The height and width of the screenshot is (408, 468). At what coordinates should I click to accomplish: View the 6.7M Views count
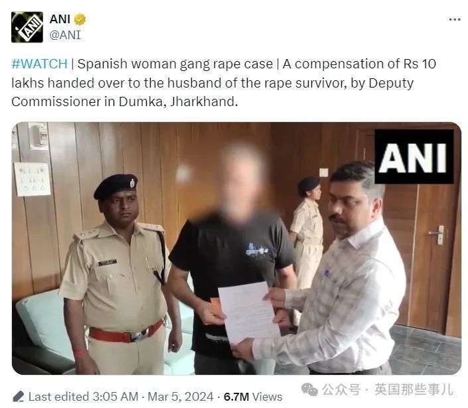tap(253, 397)
